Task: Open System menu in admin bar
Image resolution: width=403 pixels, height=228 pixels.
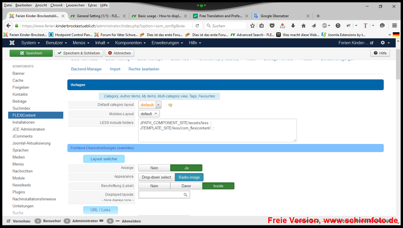Action: pyautogui.click(x=30, y=43)
